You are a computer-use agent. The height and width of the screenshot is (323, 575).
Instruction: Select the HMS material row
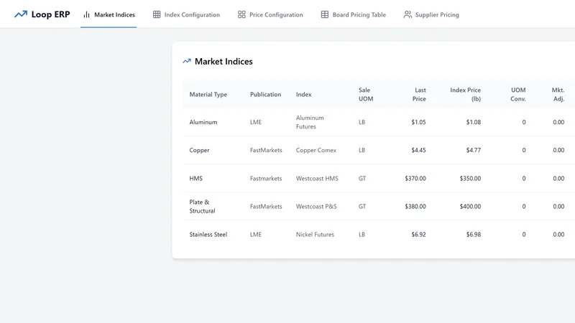tap(379, 178)
